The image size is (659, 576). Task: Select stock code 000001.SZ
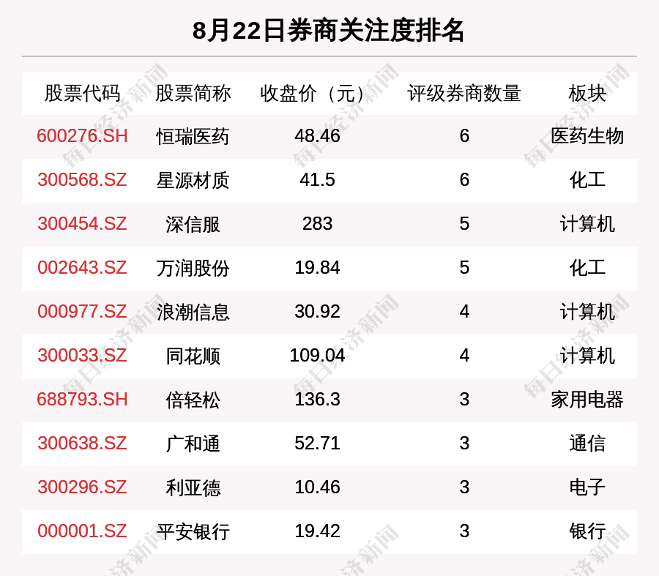82,531
